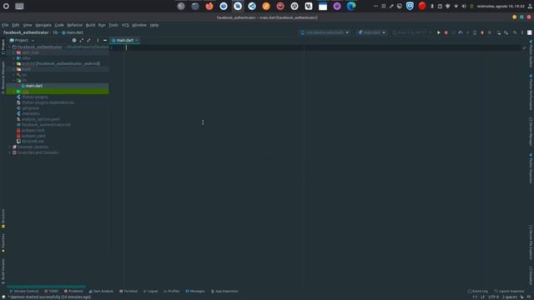Click the 2 spaces indent setting
Viewport: 534px width, 300px height.
510,297
